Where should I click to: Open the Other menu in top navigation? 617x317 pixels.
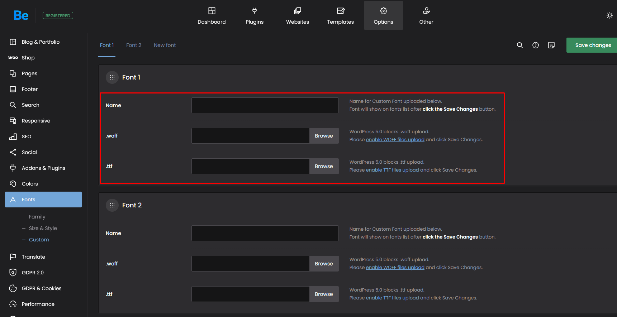[x=426, y=16]
